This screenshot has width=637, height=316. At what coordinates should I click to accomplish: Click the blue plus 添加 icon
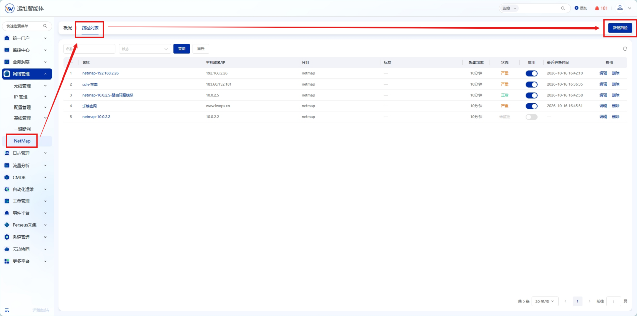click(577, 8)
